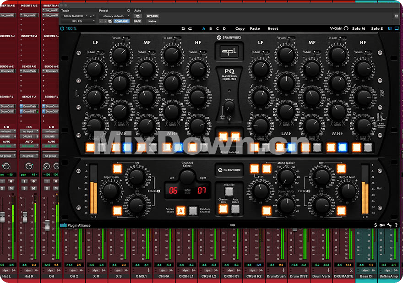Click the copy preset icon left of COMPARE

click(110, 22)
